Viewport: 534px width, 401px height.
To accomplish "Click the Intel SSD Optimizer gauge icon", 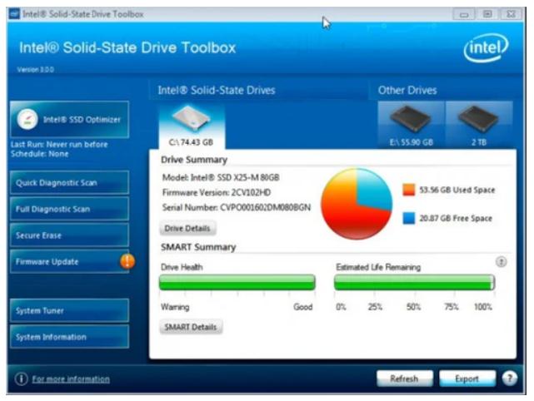I will [27, 119].
